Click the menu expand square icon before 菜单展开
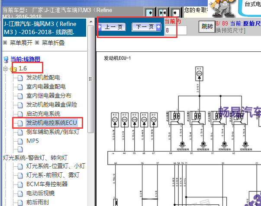Screen dimensions: 261x206 coord(5,43)
